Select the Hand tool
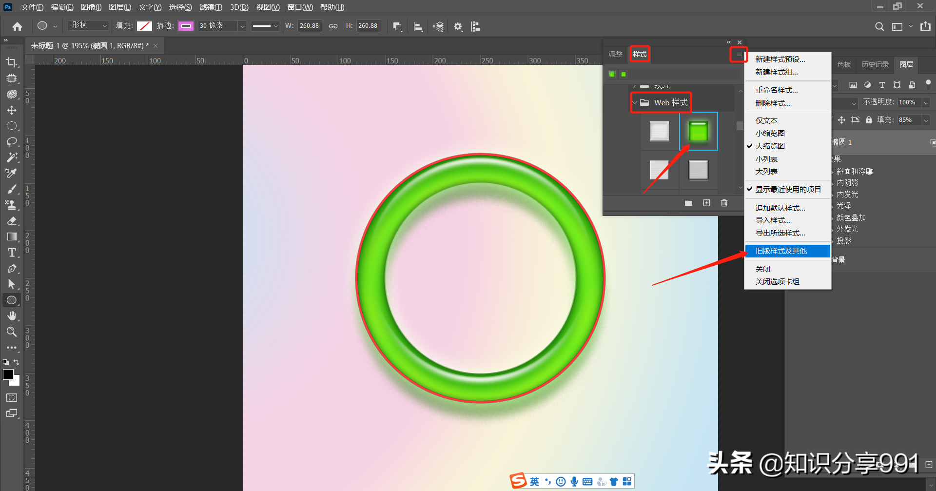 pos(12,316)
